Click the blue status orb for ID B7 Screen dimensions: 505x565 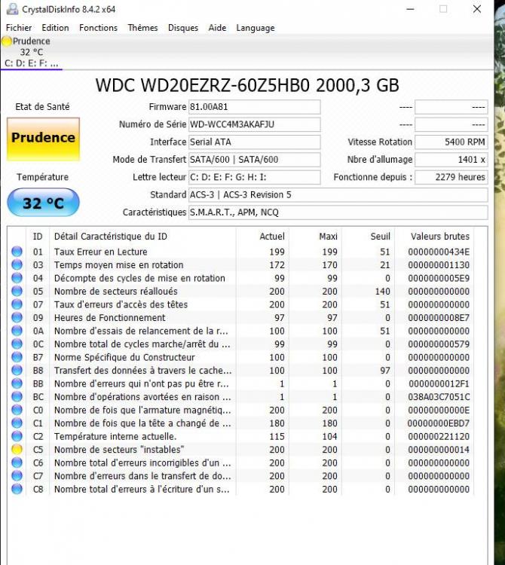tap(17, 357)
